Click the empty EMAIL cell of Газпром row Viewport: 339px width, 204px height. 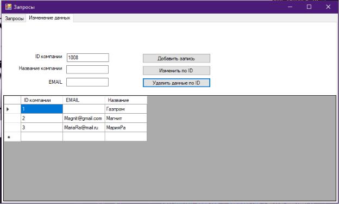tap(84, 109)
